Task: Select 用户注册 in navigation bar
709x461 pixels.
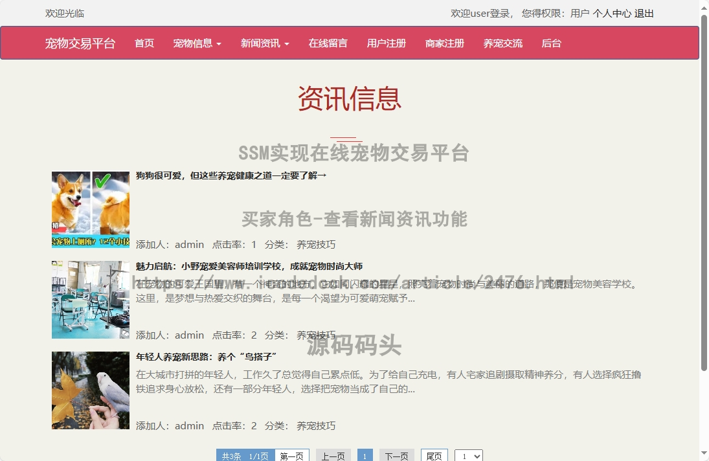Action: pos(386,43)
